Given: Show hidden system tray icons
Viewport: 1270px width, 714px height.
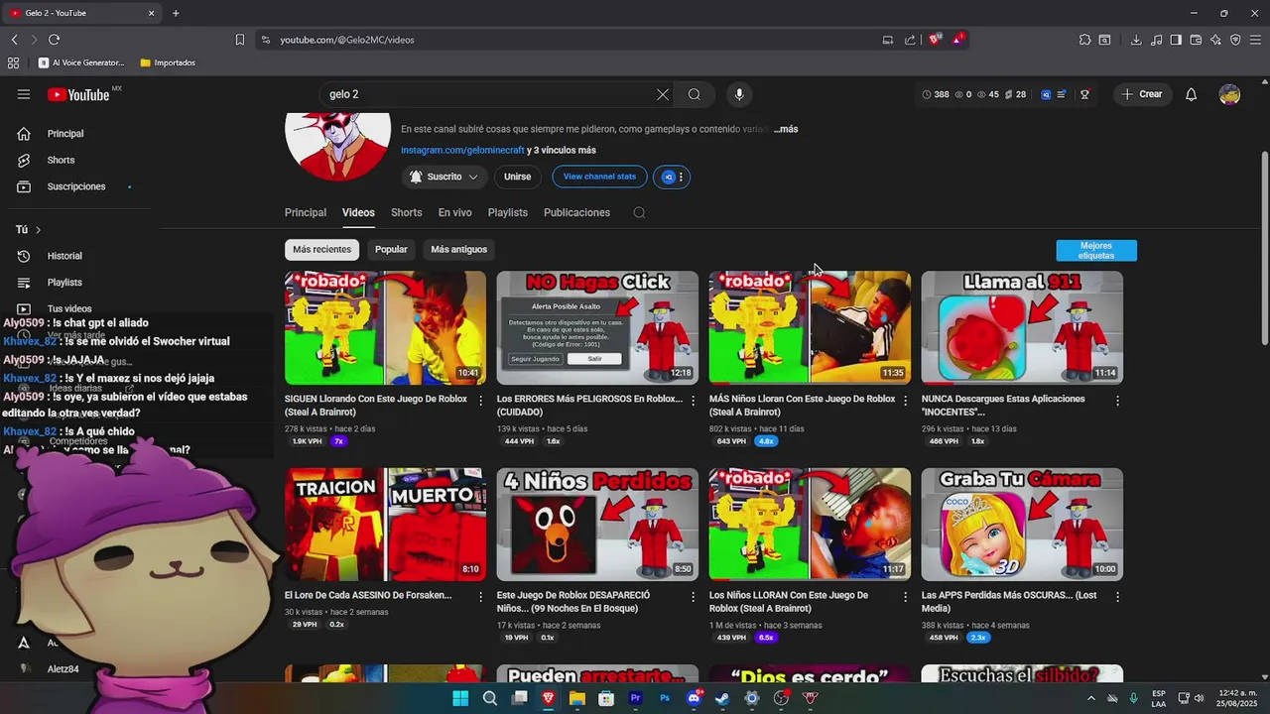Looking at the screenshot, I should [1091, 698].
